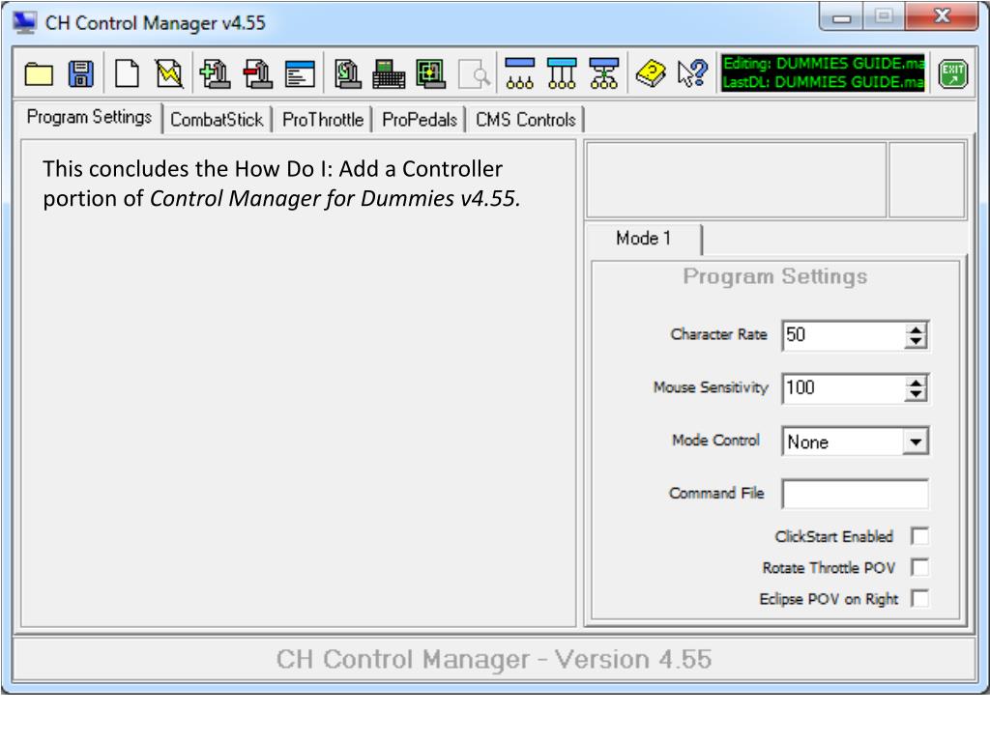Select the direct mode cyan node icon

pos(562,73)
